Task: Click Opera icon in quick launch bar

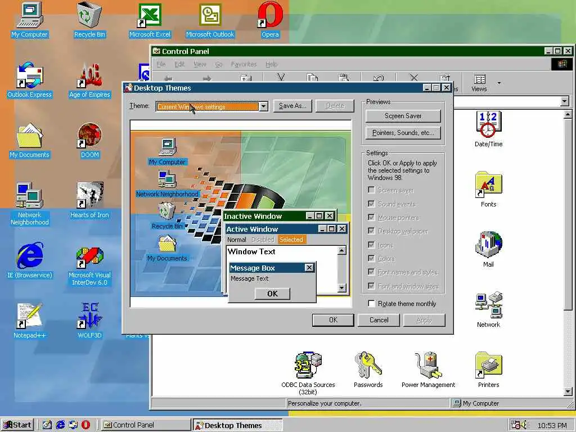Action: pos(85,425)
